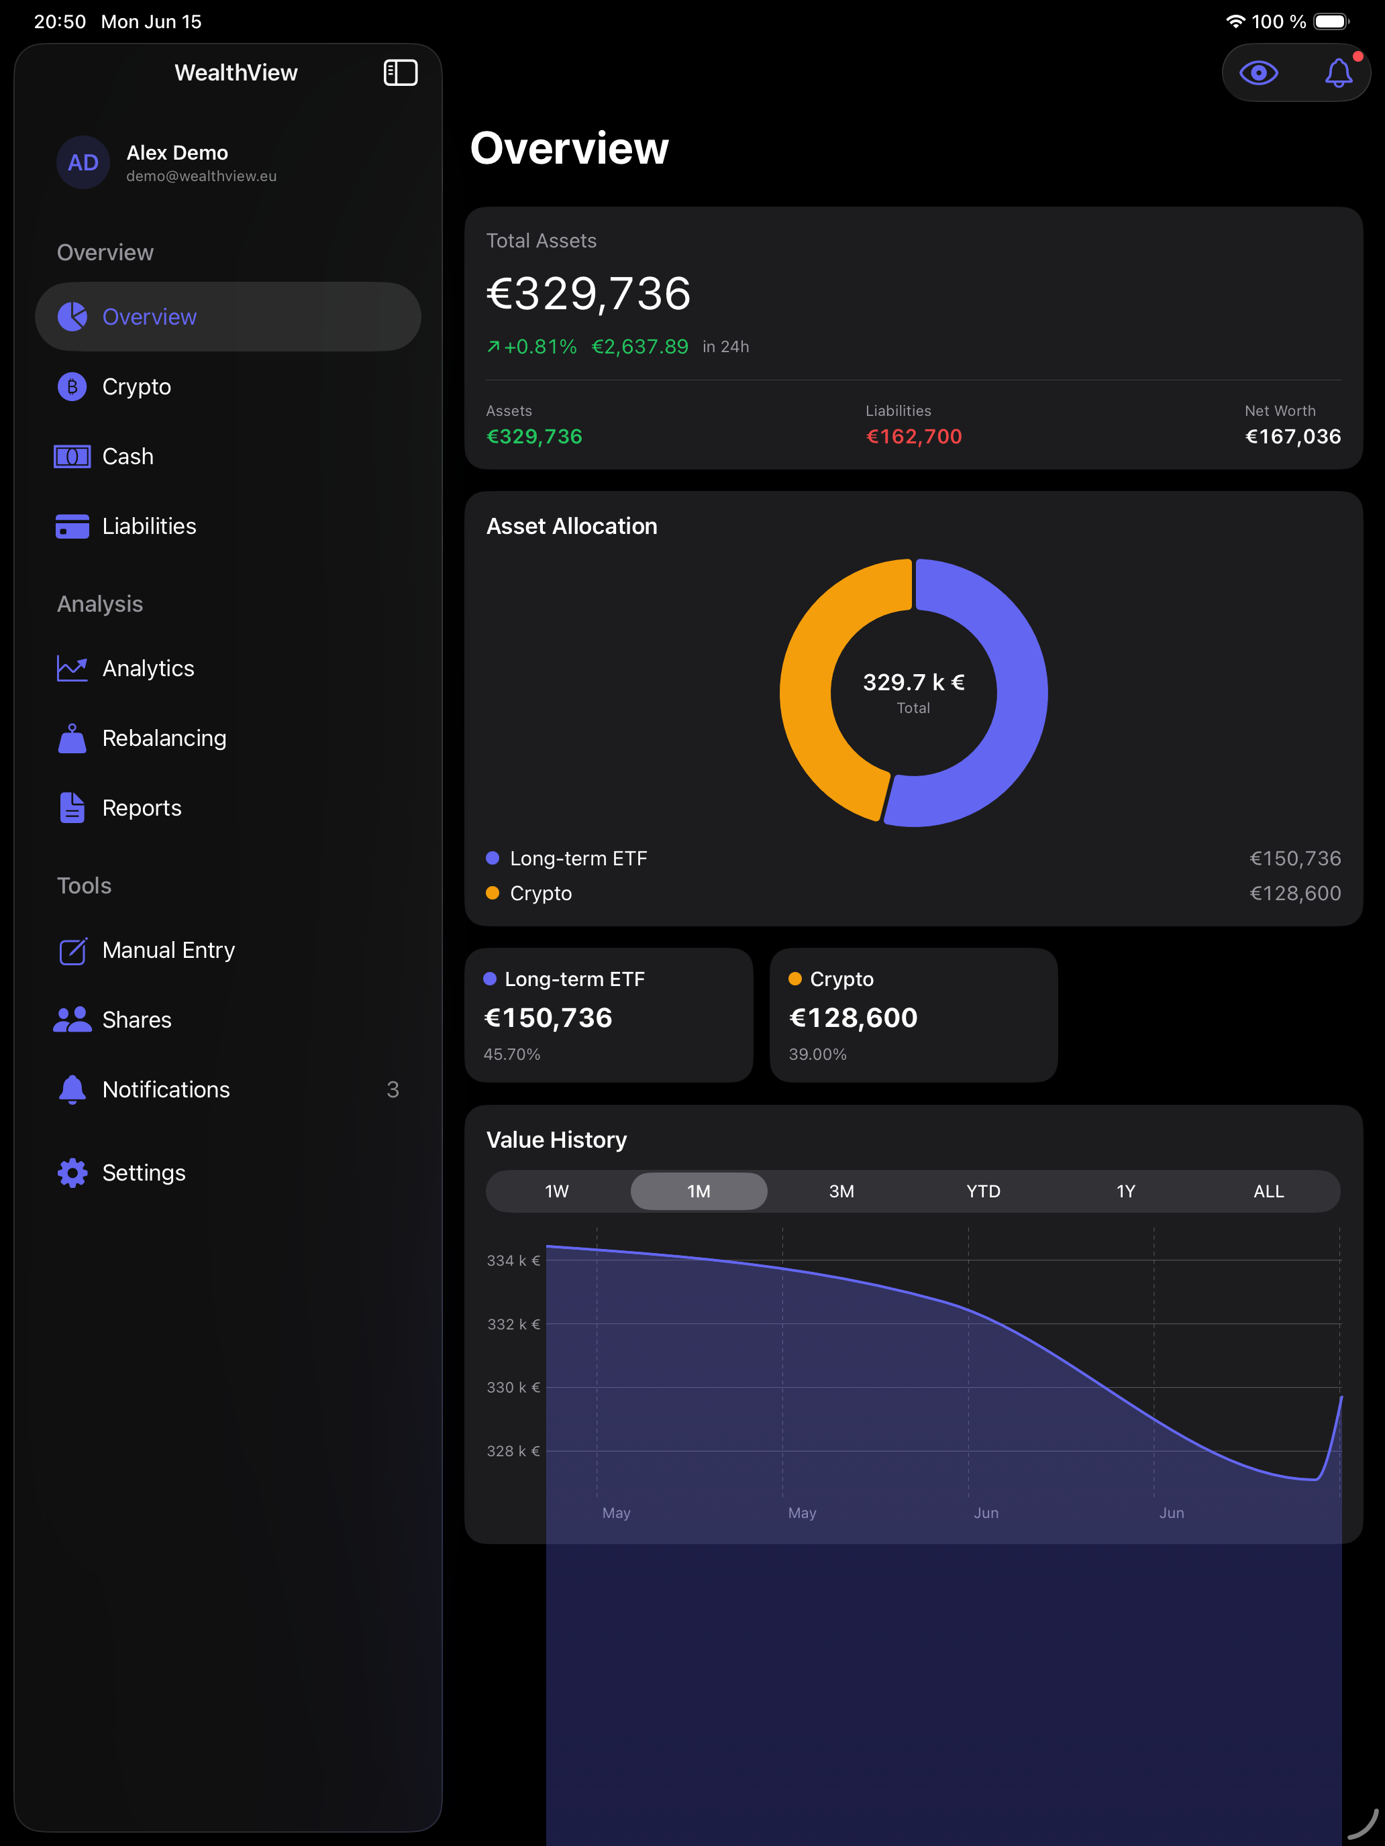This screenshot has height=1846, width=1385.
Task: Select the 3M time range
Action: [841, 1191]
